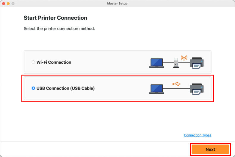Click the printer icon in Wi-Fi row
This screenshot has width=235, height=157.
[197, 63]
